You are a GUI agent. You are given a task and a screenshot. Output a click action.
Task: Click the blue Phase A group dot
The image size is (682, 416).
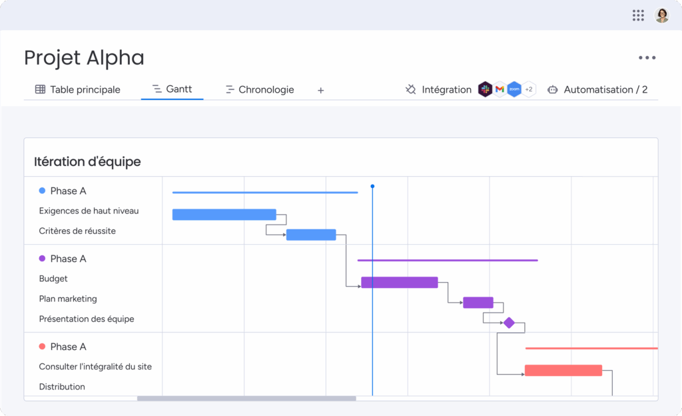(x=42, y=191)
